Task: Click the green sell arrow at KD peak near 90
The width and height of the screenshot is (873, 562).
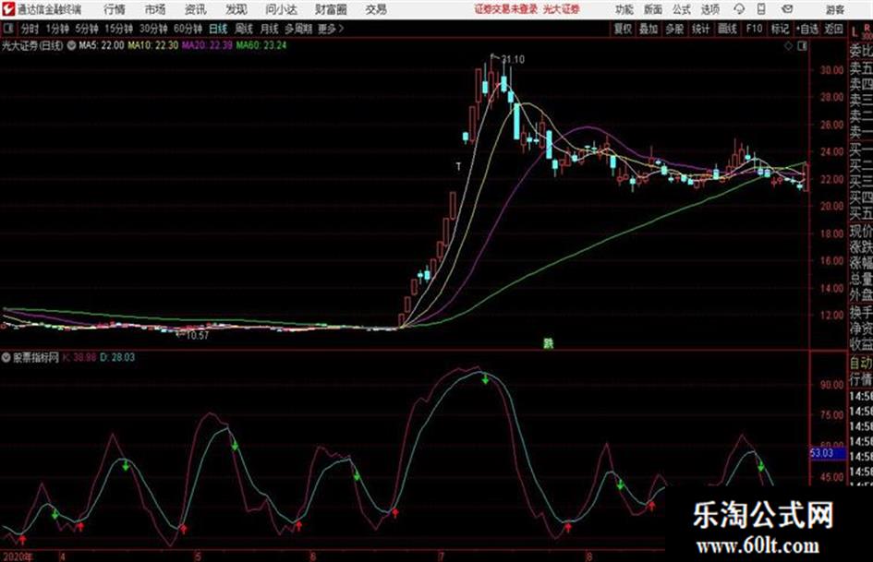Action: tap(486, 379)
